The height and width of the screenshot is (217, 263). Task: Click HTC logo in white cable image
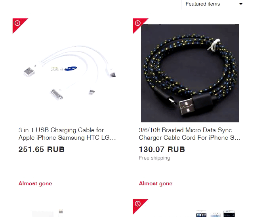click(55, 69)
